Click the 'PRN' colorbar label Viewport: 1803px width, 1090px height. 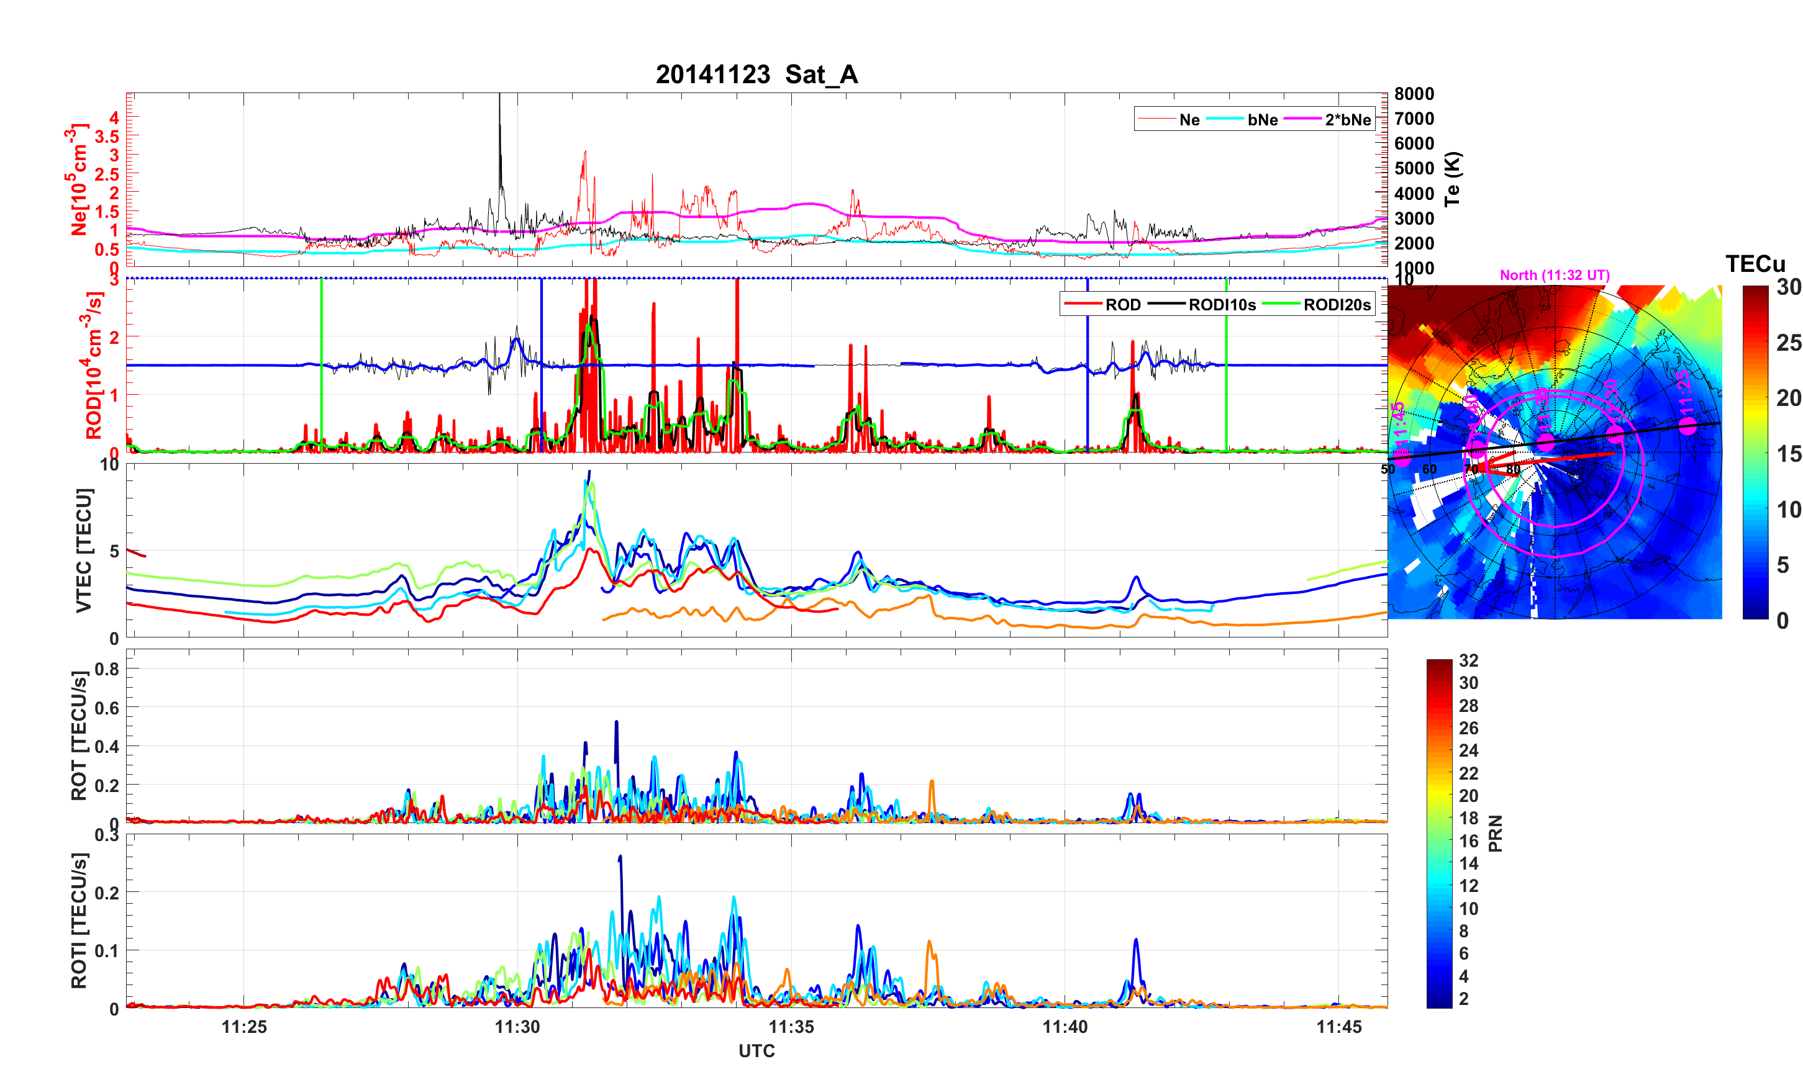[x=1495, y=833]
